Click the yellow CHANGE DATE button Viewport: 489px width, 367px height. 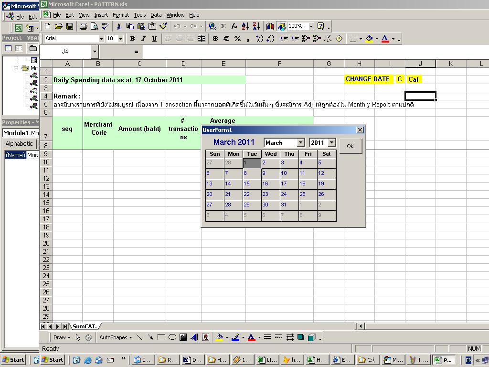(367, 79)
